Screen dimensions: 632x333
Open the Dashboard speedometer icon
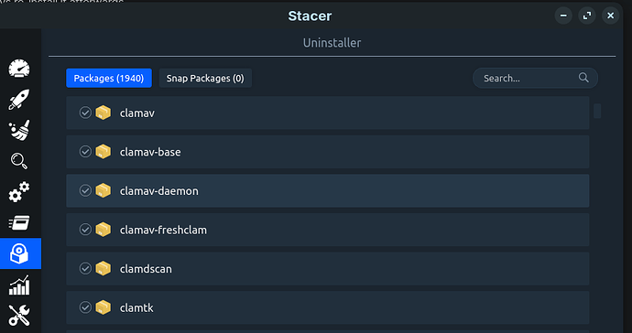[x=19, y=69]
